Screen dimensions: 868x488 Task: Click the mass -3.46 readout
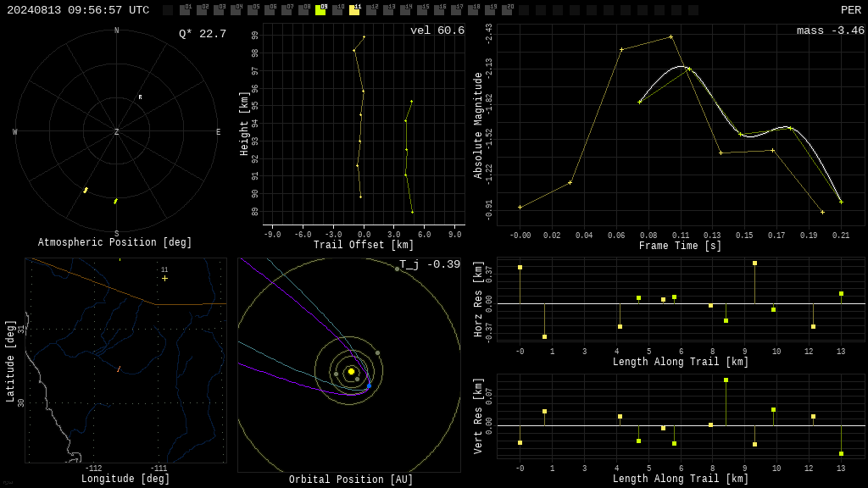[x=831, y=30]
